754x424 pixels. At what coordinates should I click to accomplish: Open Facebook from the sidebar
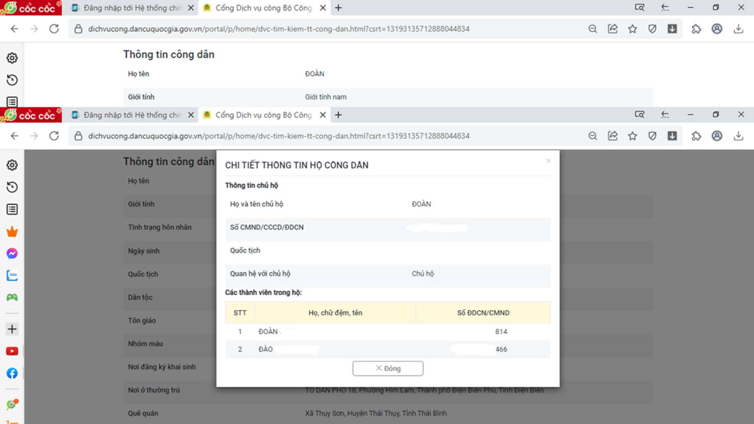point(12,373)
